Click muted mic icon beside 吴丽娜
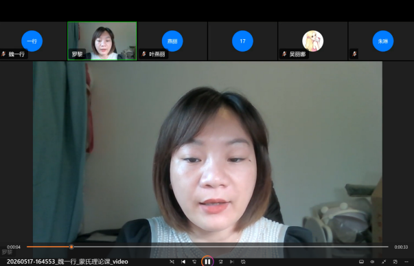This screenshot has height=266, width=414. click(x=284, y=54)
